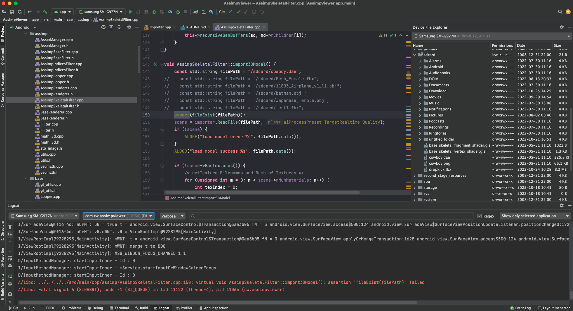Start debugging with the bug icon
Viewport: 573px width, 311px height.
point(154,12)
